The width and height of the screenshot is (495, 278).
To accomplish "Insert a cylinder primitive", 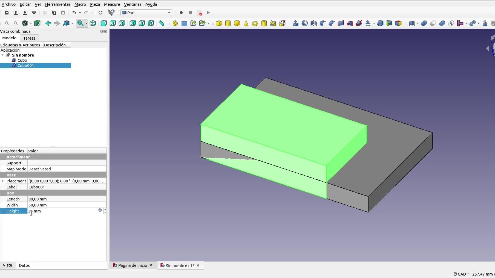I will [228, 23].
